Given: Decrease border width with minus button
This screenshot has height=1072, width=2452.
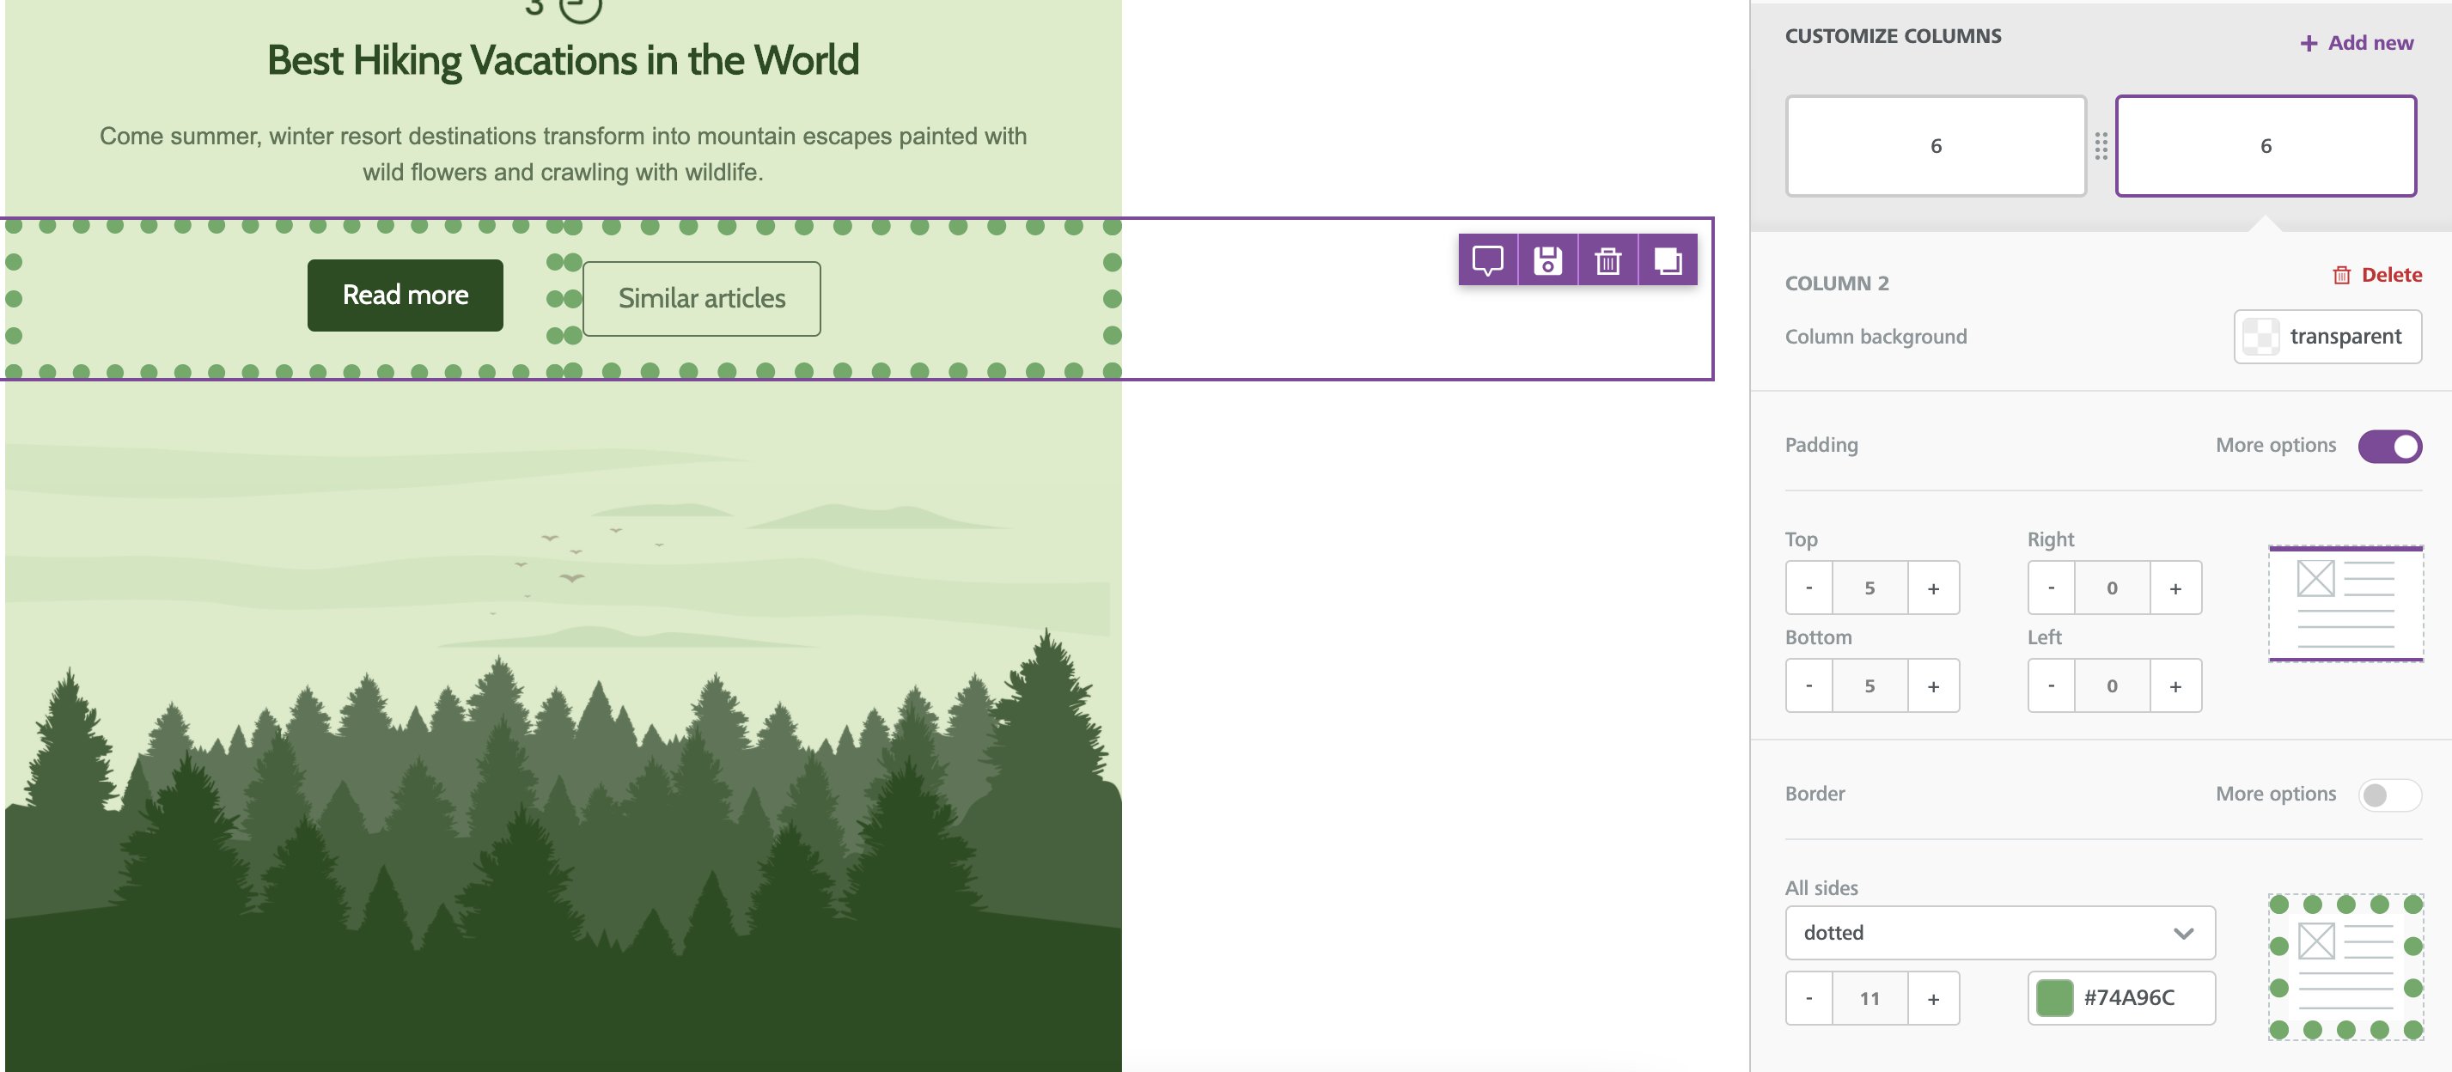Looking at the screenshot, I should click(1809, 998).
